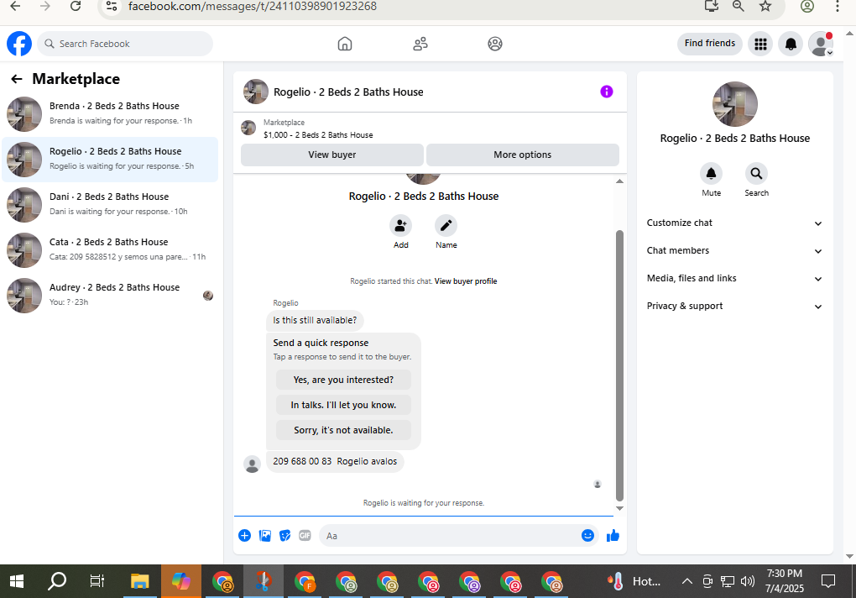Click the Search Facebook field

[x=125, y=44]
